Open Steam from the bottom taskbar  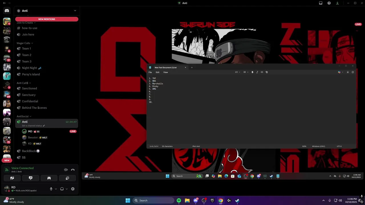(237, 200)
